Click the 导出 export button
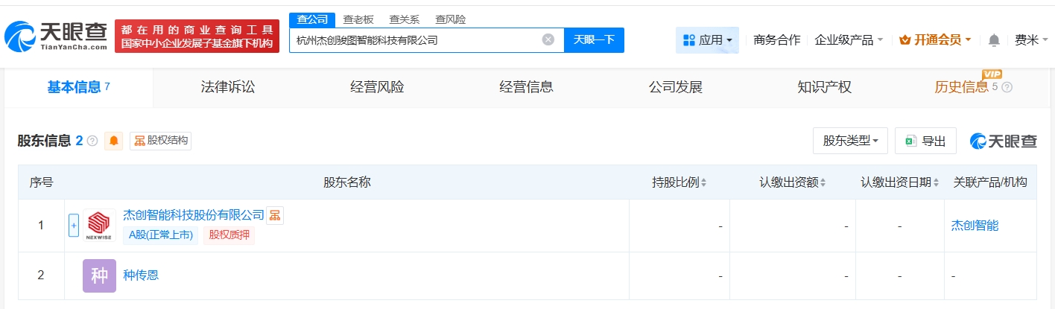 [925, 141]
